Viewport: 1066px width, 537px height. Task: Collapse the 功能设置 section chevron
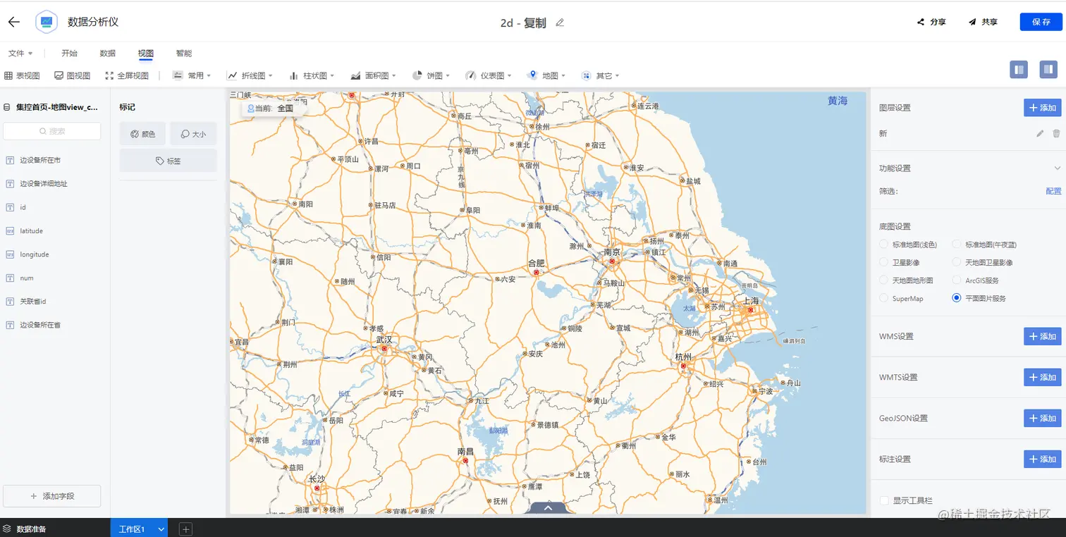pos(1057,168)
